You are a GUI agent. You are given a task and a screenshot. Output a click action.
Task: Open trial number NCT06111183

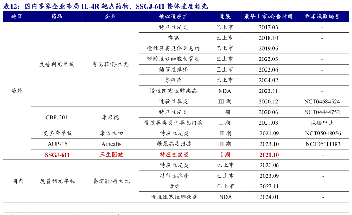coord(322,144)
